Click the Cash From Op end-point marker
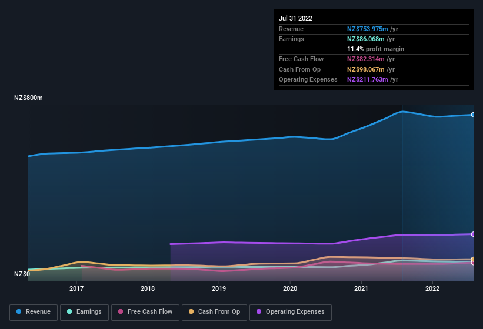 point(473,259)
